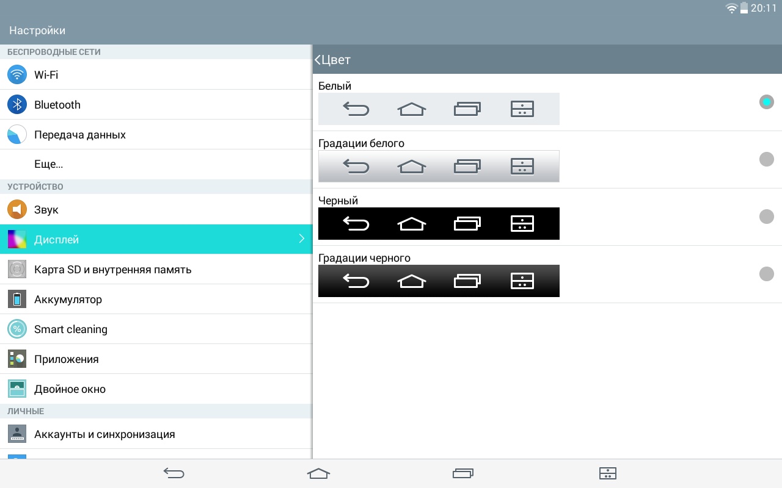Tap the Wi-Fi settings icon

pos(17,74)
